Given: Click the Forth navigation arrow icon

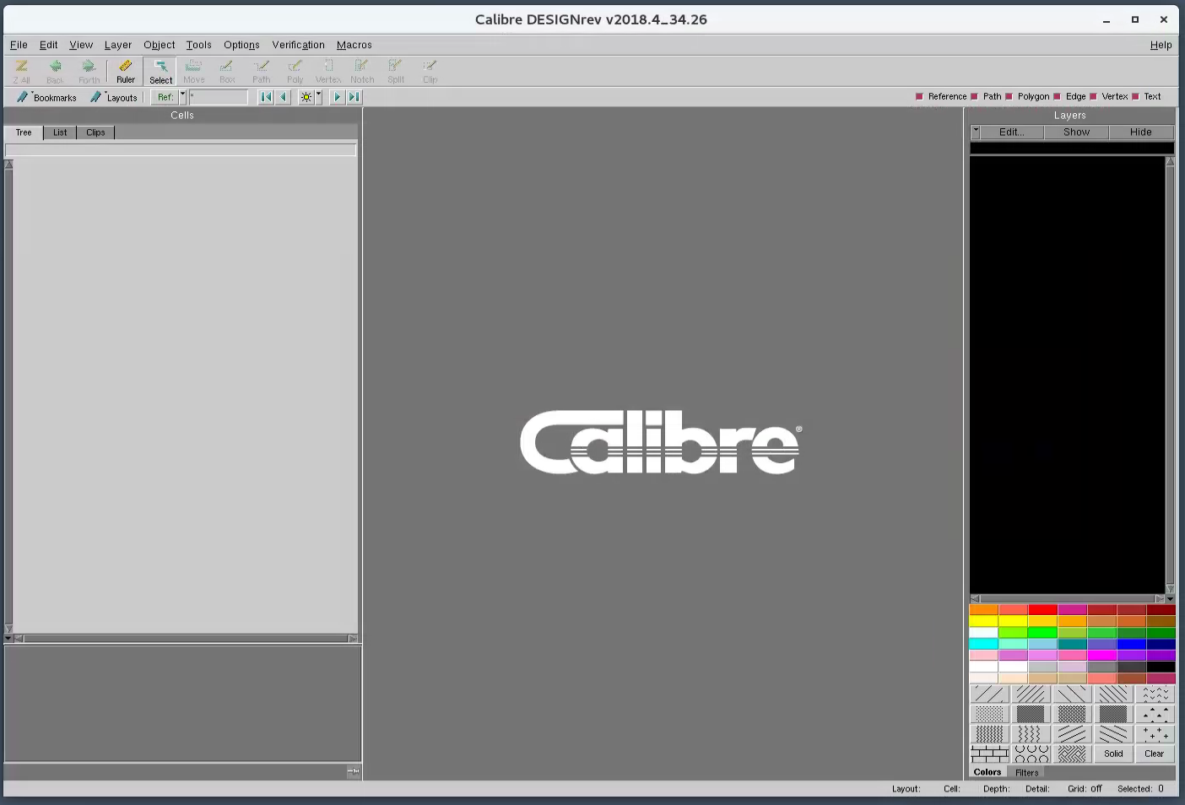Looking at the screenshot, I should 89,70.
